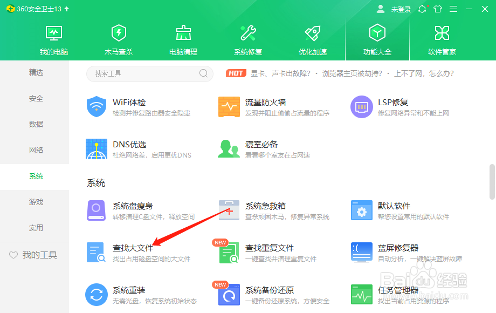Click the 系统盘瘦身 disk icon
This screenshot has height=313, width=496.
pyautogui.click(x=96, y=210)
